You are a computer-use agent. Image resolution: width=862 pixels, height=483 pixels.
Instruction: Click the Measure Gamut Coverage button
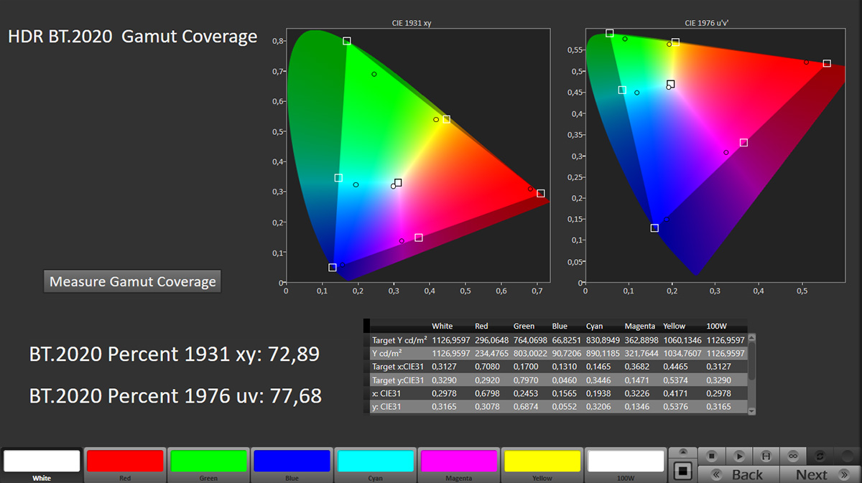133,281
